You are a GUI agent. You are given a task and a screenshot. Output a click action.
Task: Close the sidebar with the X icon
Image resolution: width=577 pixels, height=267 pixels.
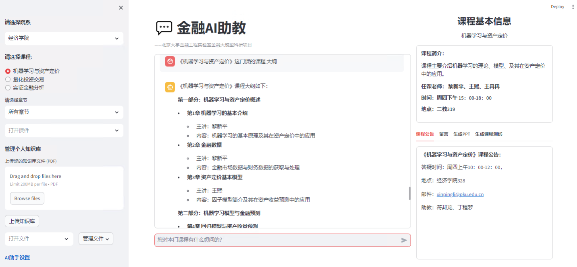point(121,8)
